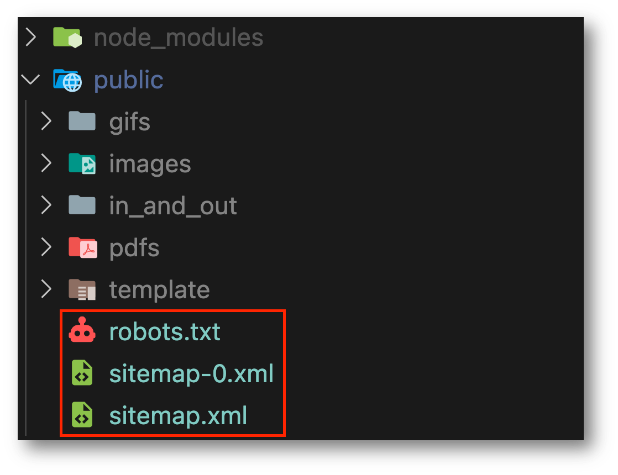The width and height of the screenshot is (618, 475).
Task: Click the template folder icon
Action: [82, 289]
